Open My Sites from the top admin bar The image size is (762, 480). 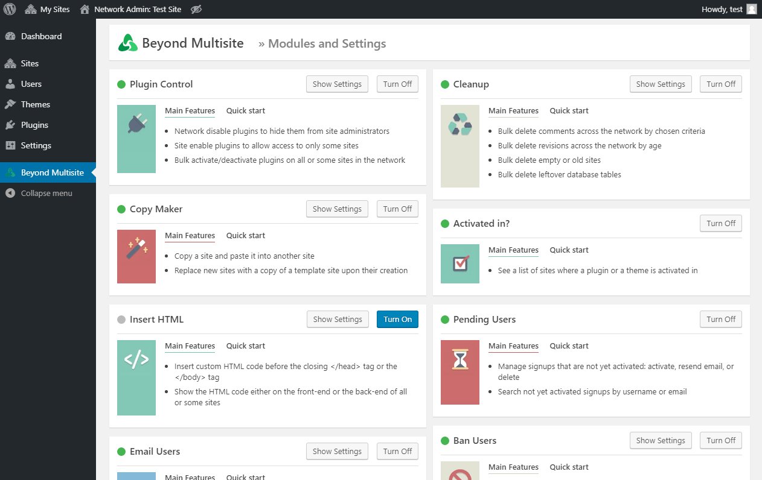pyautogui.click(x=47, y=9)
